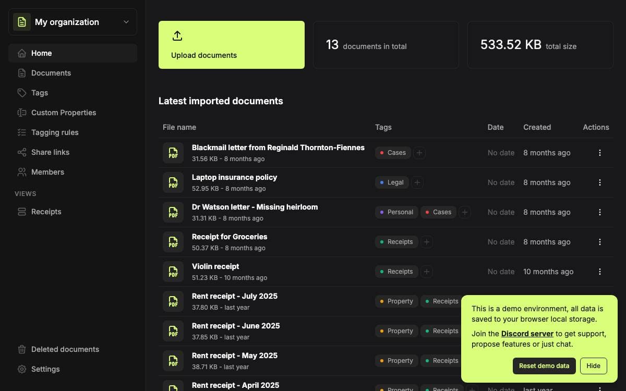Image resolution: width=626 pixels, height=391 pixels.
Task: Open Members page in sidebar
Action: pos(73,172)
